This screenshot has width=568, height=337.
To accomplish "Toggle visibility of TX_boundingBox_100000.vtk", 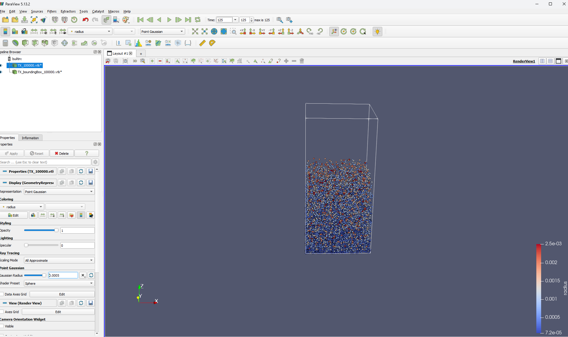I will coord(1,72).
